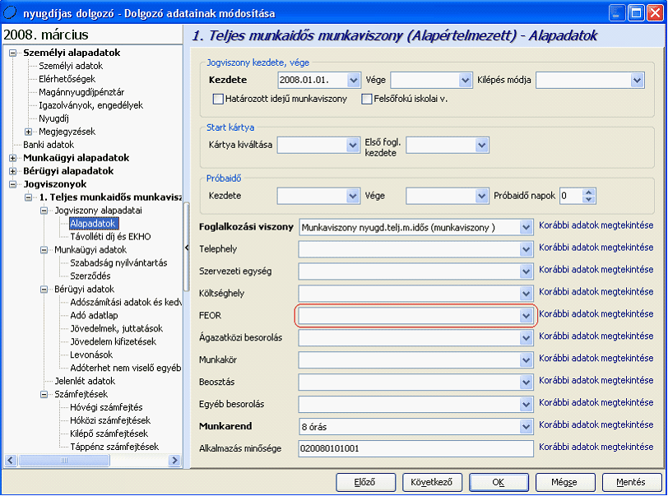Image resolution: width=668 pixels, height=496 pixels.
Task: Select Szabadság nyilvántartás in the tree
Action: point(118,263)
